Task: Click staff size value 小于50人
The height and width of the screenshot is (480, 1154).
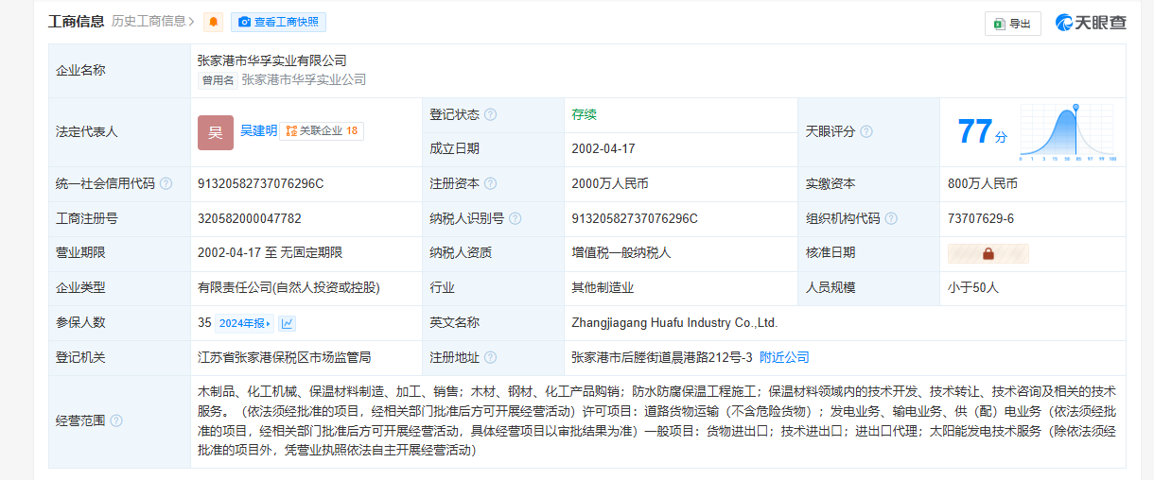Action: tap(973, 288)
